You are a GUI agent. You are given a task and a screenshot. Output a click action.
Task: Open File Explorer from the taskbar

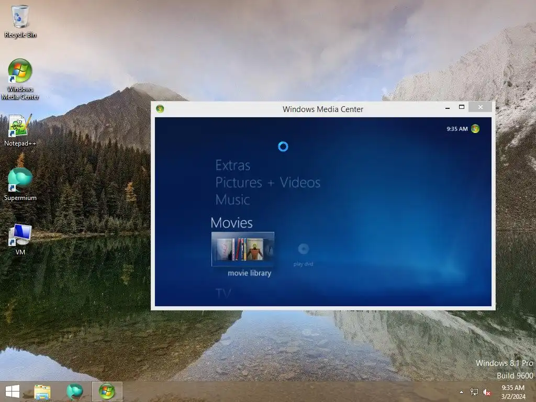(42, 392)
